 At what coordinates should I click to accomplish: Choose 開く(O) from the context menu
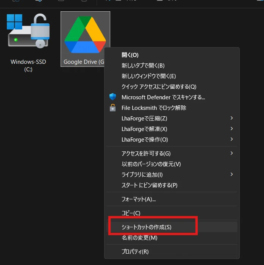click(x=172, y=55)
